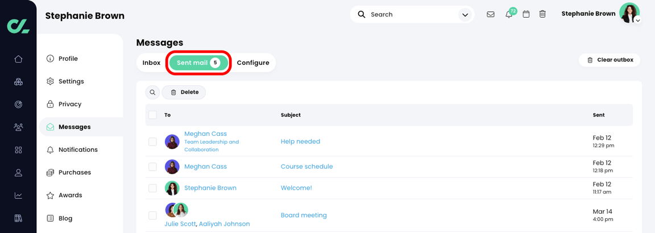Click the Mar 14 4:00 pm sent time
The image size is (655, 233).
pos(602,215)
